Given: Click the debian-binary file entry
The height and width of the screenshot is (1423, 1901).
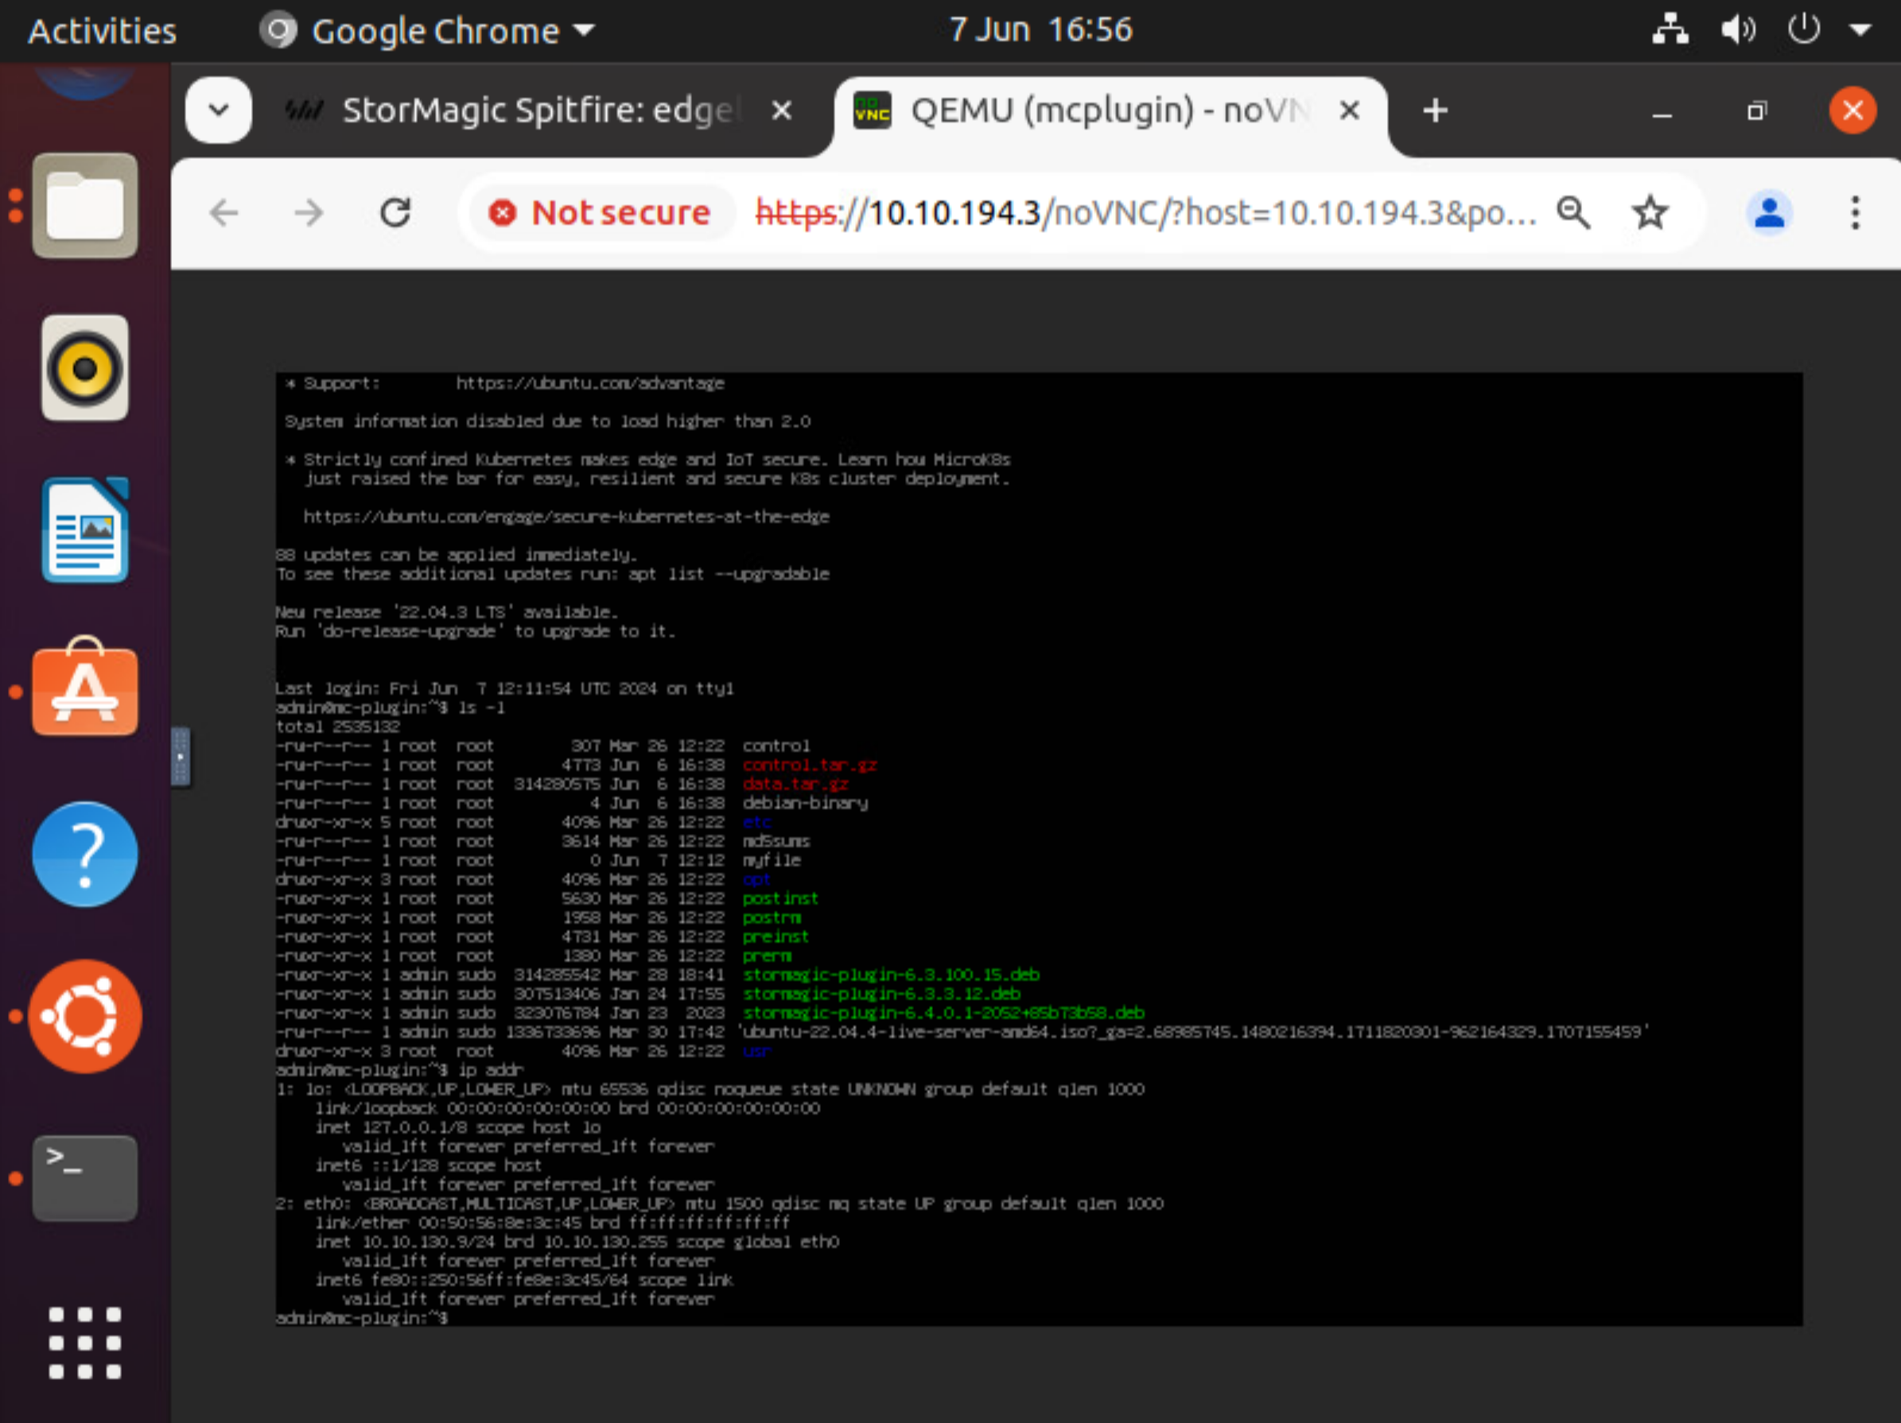Looking at the screenshot, I should click(x=804, y=803).
